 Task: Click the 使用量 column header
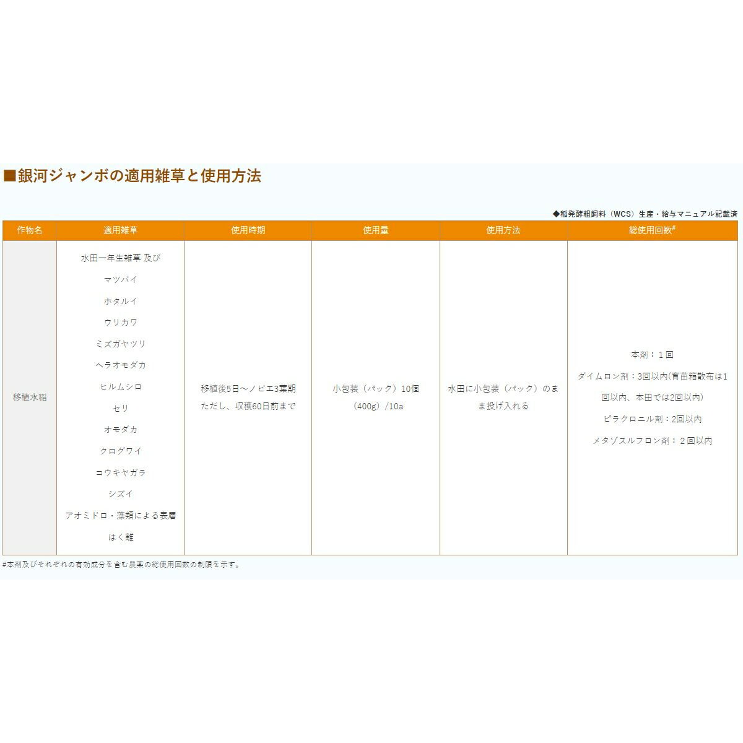376,230
